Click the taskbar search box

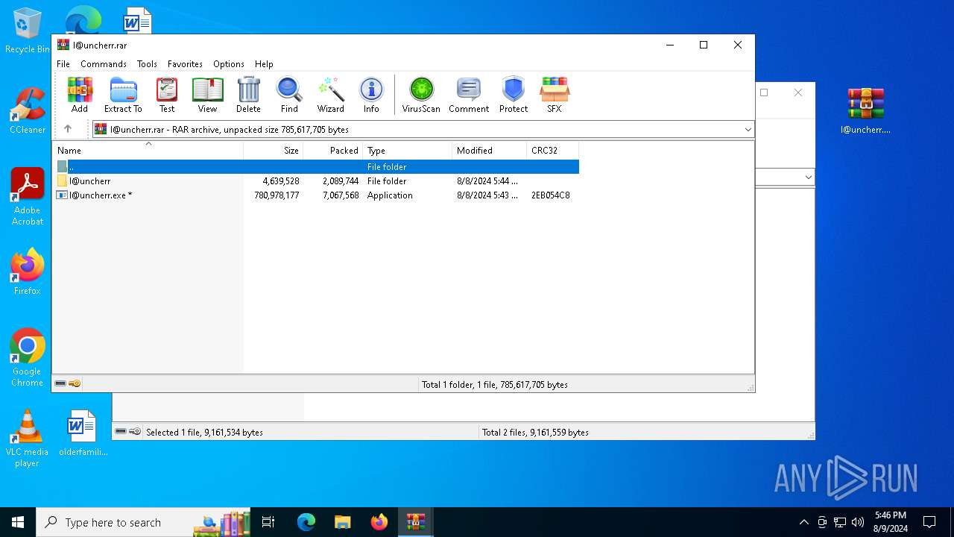click(x=143, y=522)
